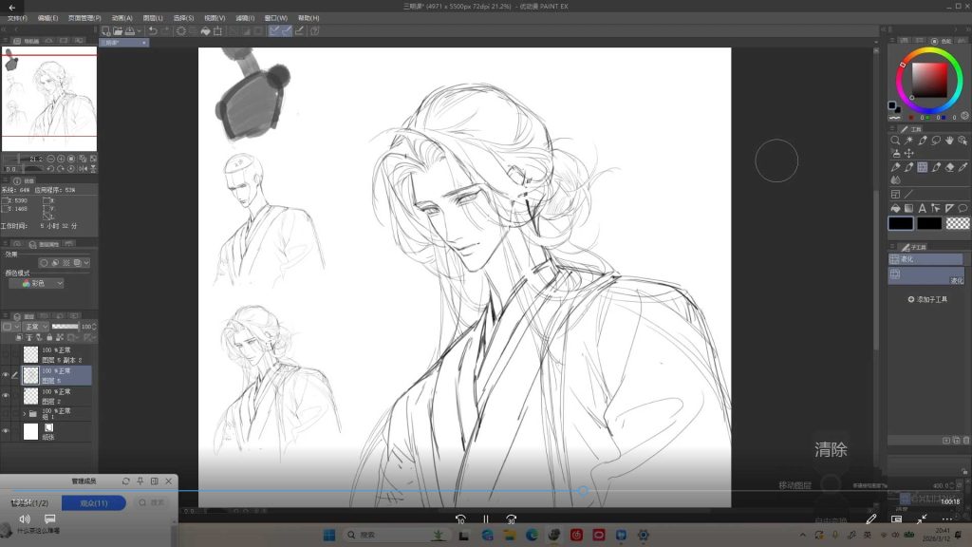Open the 文件(F) menu
The image size is (972, 547).
coord(17,19)
